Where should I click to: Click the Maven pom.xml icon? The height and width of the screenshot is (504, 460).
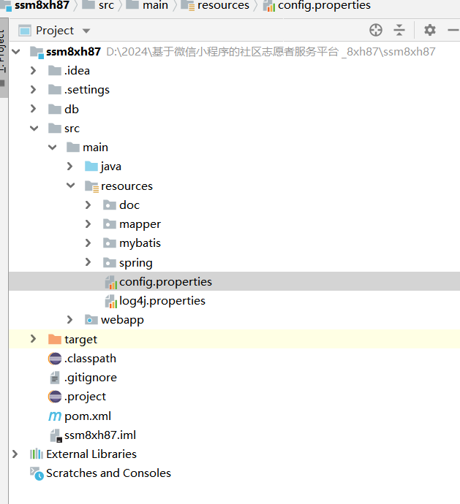55,416
